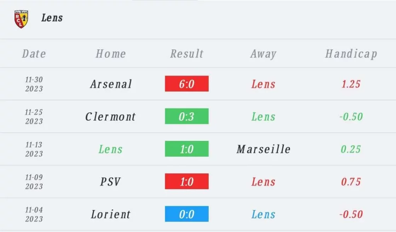Click the green 1:0 Marseille result badge
The image size is (396, 232).
[x=187, y=149]
